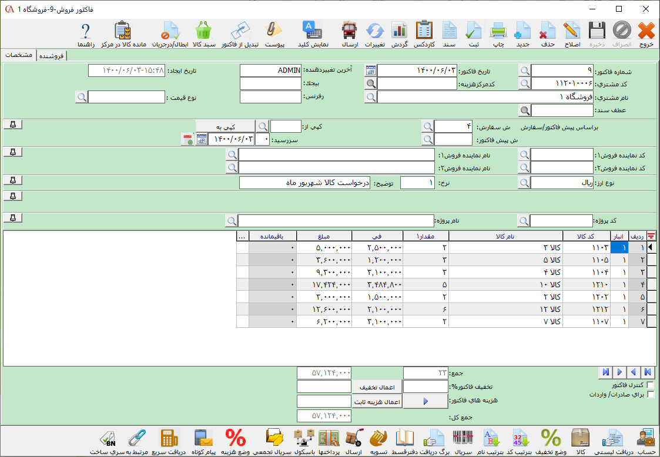Screen dimensions: 660x457
Task: Open the سبد کالا shopping basket icon
Action: click(203, 31)
